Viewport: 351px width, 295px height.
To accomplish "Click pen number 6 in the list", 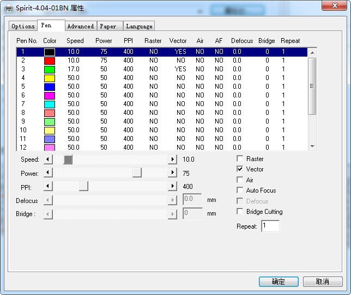I will coord(23,95).
